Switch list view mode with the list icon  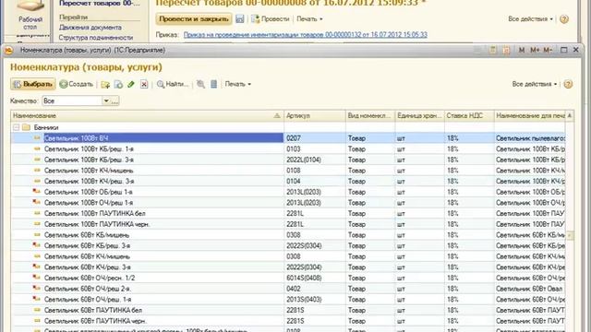click(x=213, y=84)
